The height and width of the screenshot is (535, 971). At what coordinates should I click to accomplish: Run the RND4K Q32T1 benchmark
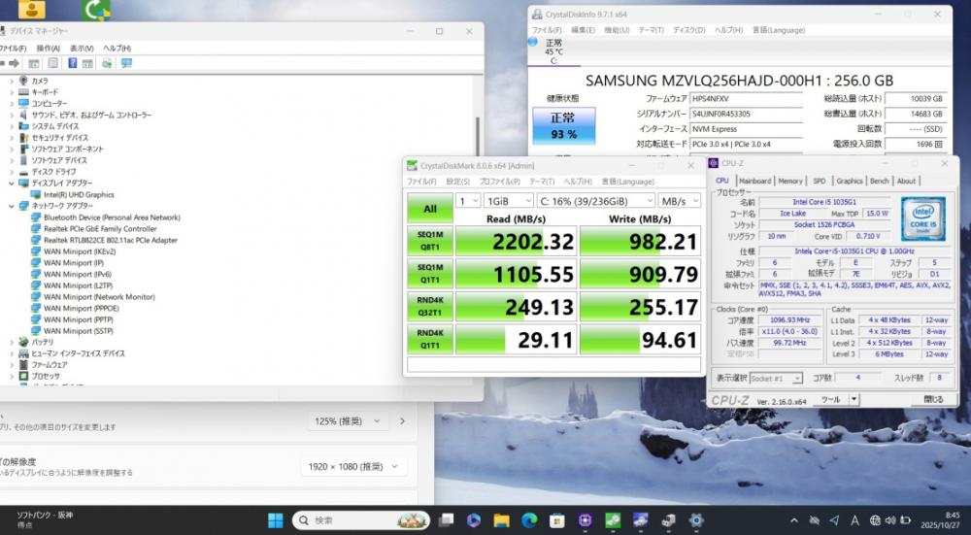tap(430, 307)
